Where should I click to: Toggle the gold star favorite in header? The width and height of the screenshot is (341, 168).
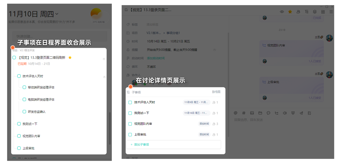pyautogui.click(x=290, y=12)
